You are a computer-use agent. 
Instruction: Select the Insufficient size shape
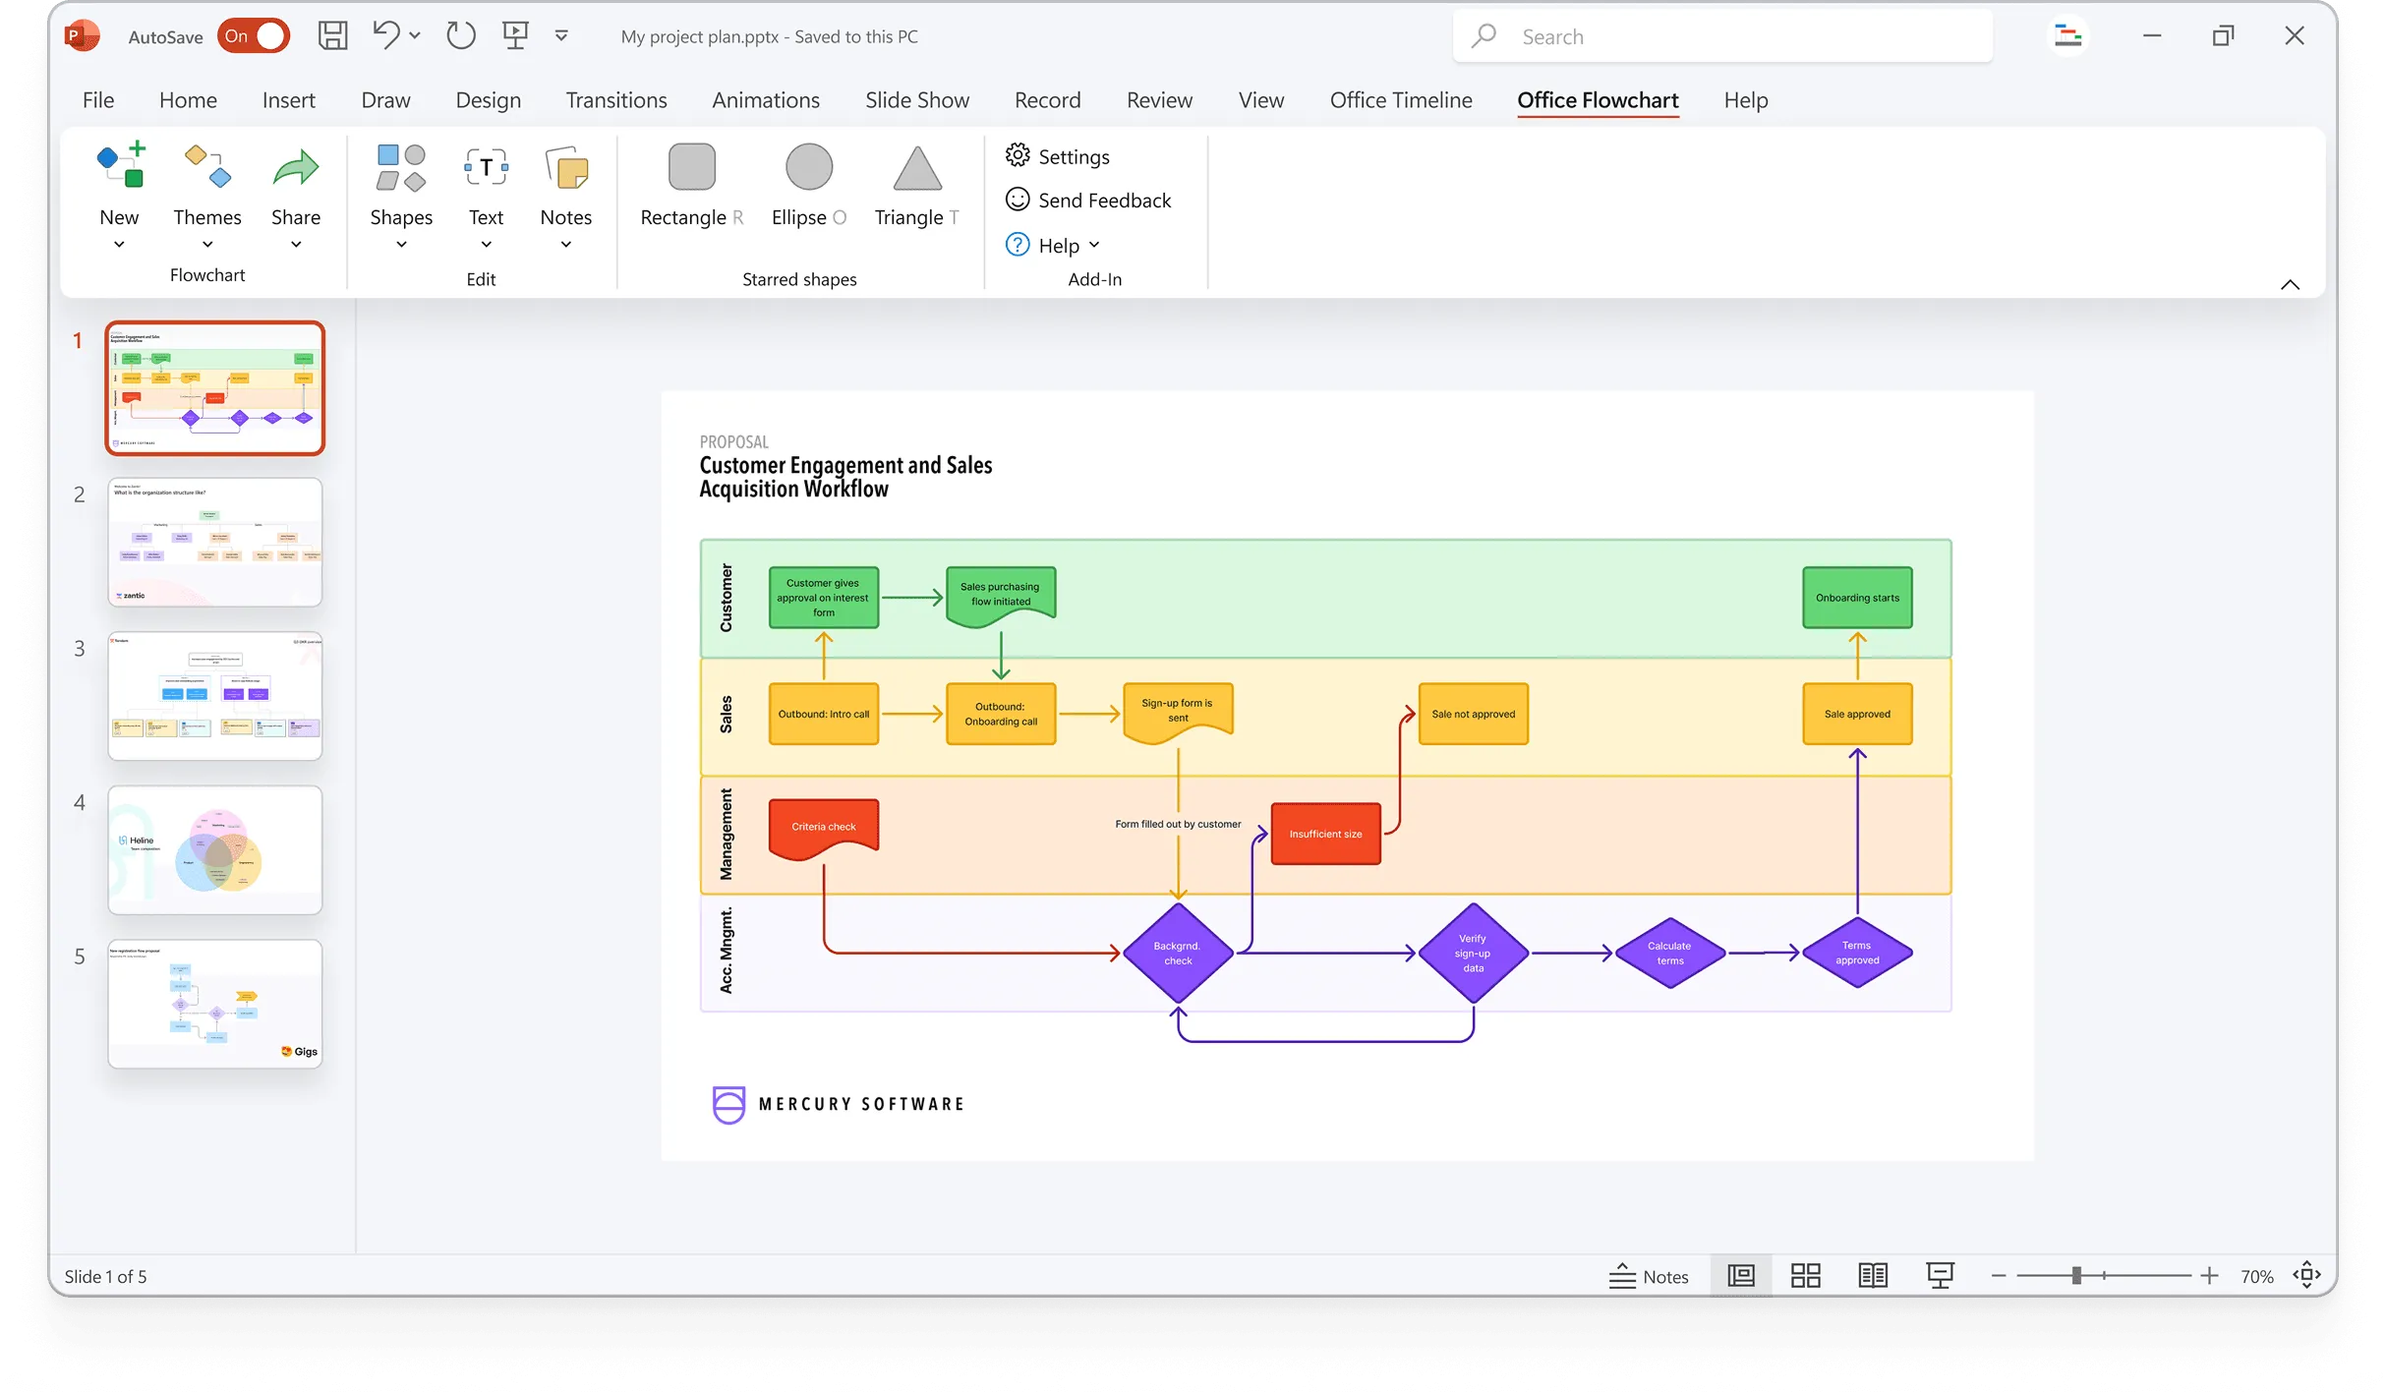click(x=1325, y=834)
